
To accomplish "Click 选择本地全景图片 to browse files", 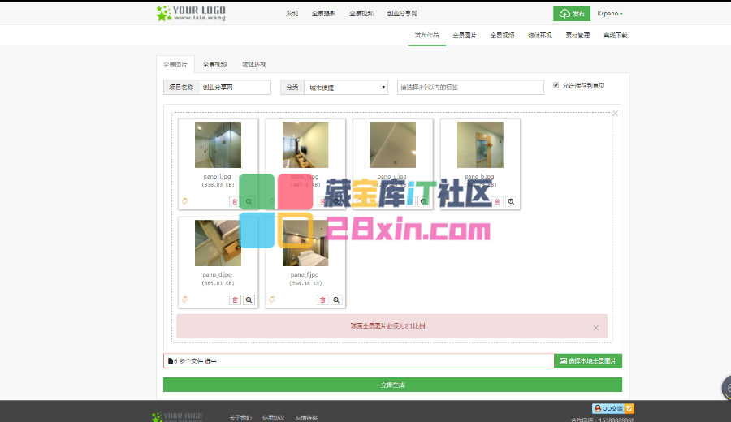I will (x=588, y=361).
